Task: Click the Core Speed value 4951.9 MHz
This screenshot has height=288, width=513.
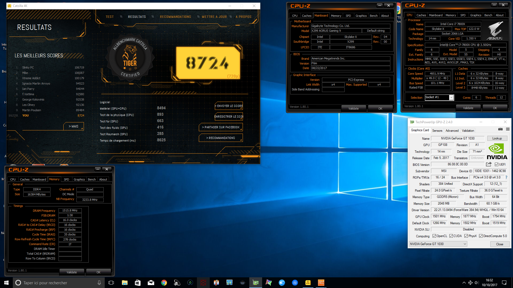Action: (437, 74)
